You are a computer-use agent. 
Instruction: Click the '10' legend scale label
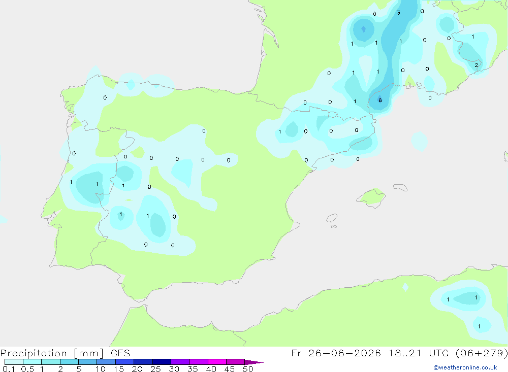click(101, 369)
